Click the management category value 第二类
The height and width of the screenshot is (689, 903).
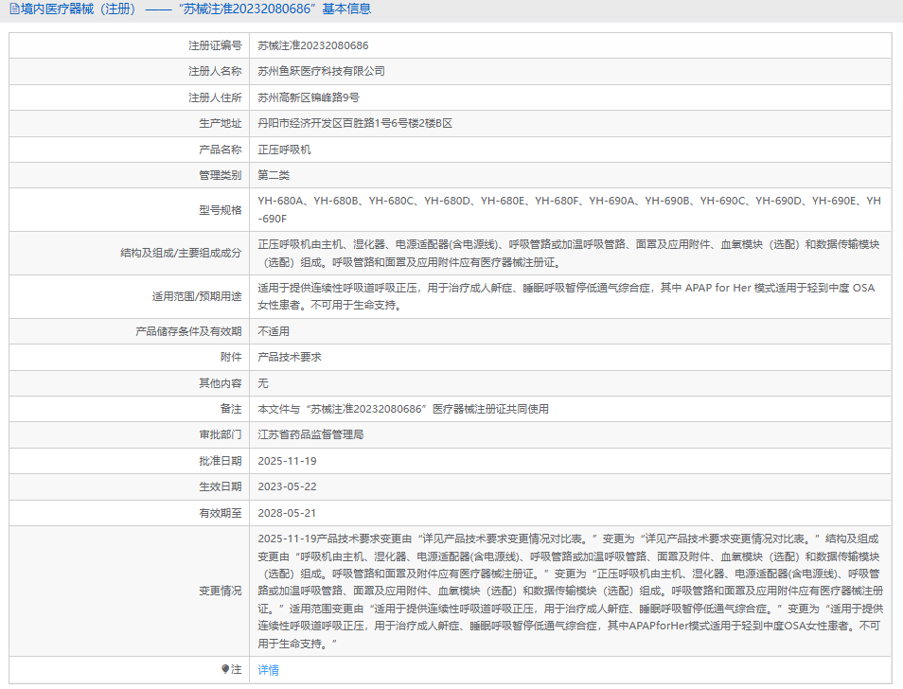click(274, 175)
